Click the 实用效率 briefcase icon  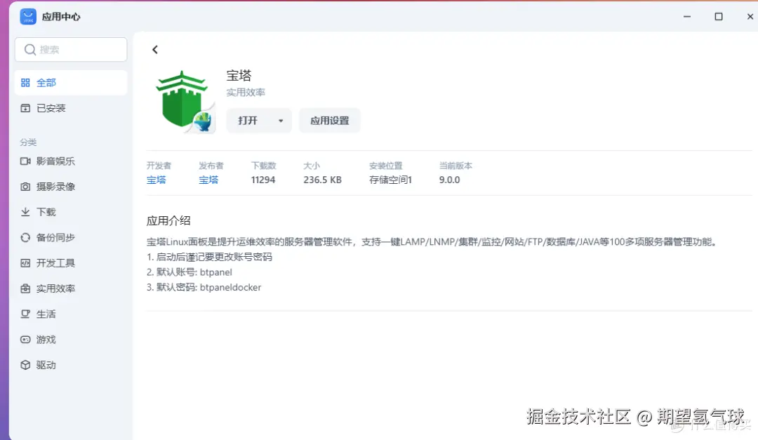26,288
